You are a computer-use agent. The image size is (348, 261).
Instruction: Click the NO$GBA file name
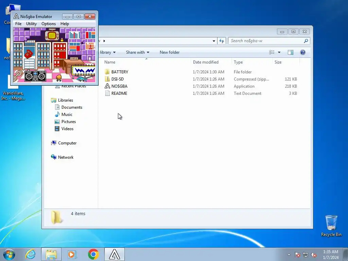coord(119,86)
